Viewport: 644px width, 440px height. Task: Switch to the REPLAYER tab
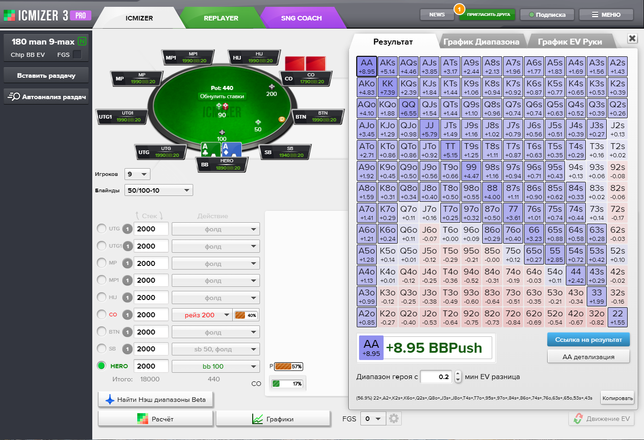[221, 18]
